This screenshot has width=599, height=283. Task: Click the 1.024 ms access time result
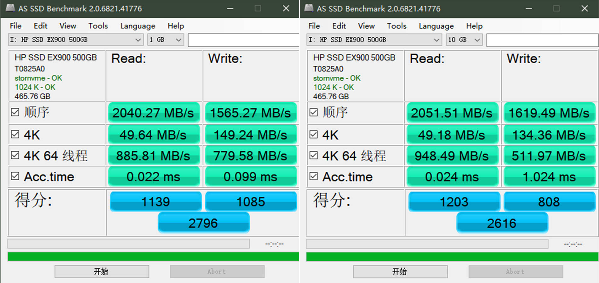(549, 176)
